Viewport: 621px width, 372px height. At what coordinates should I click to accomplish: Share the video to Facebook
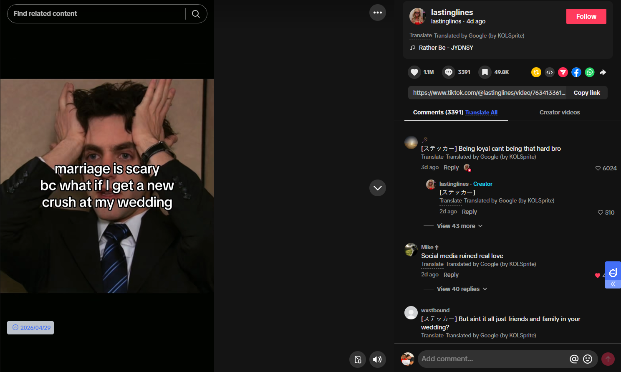[576, 72]
